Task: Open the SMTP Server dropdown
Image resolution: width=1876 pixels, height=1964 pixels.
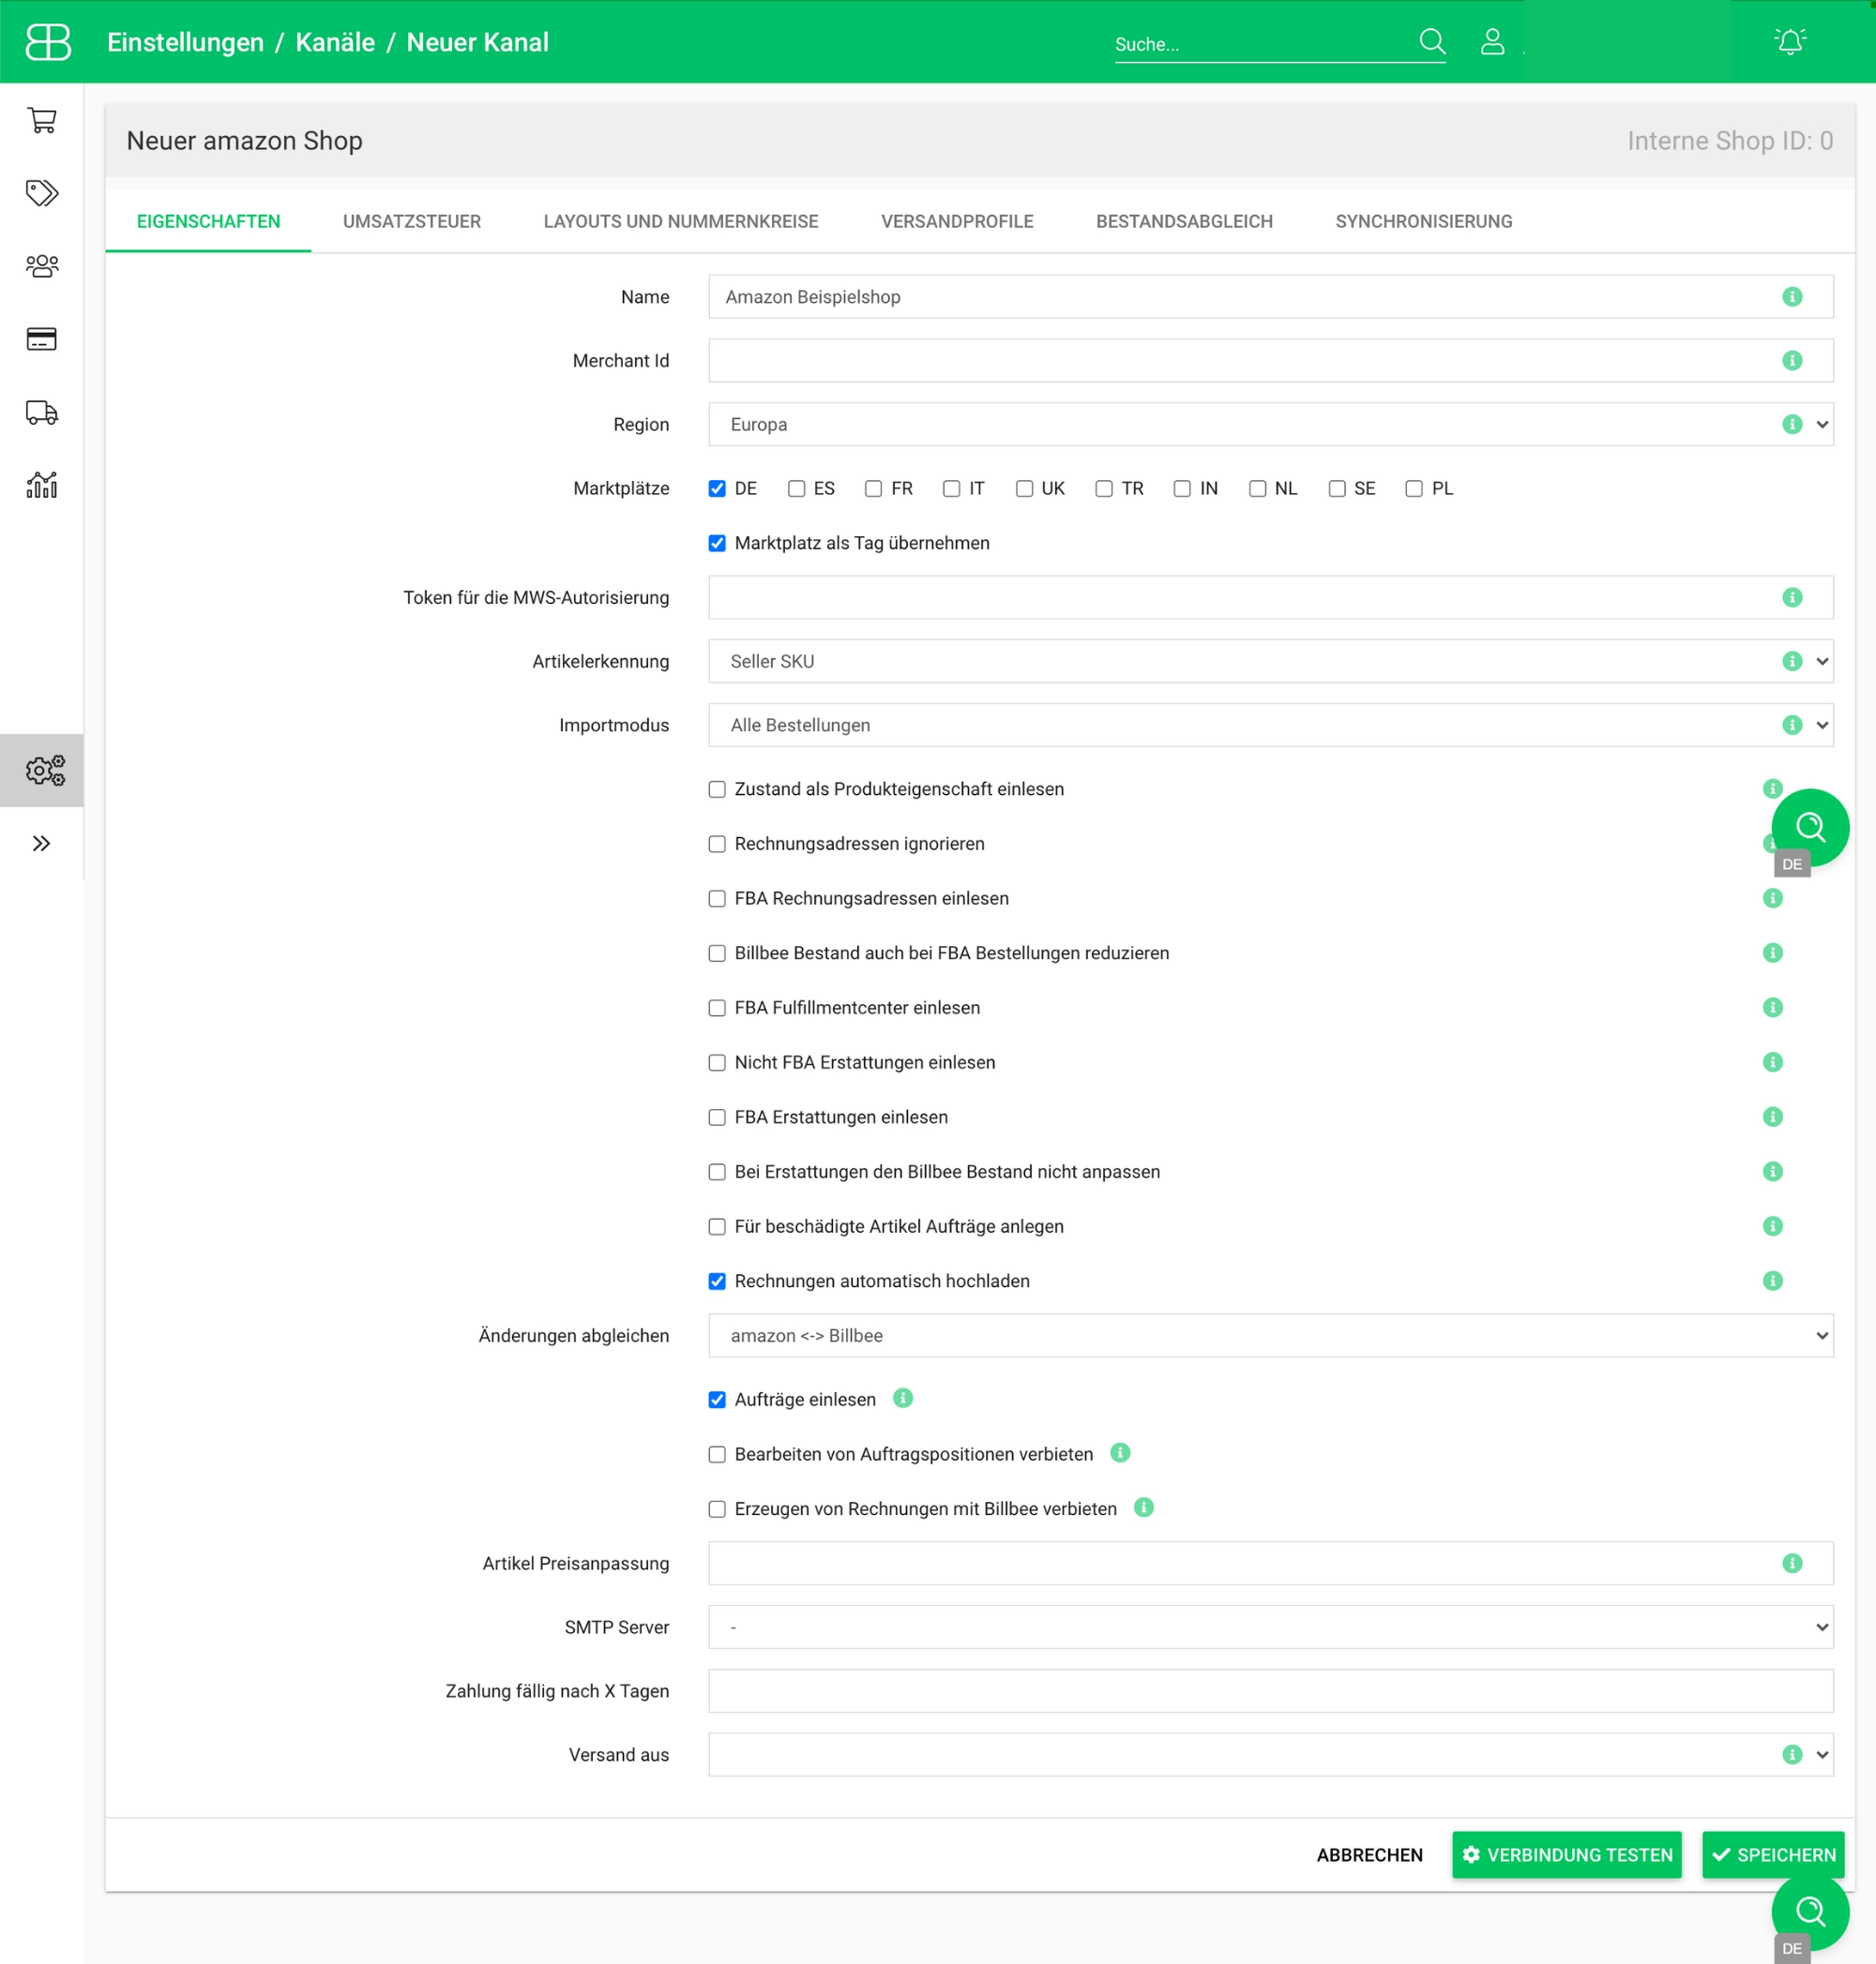Action: pyautogui.click(x=1270, y=1628)
